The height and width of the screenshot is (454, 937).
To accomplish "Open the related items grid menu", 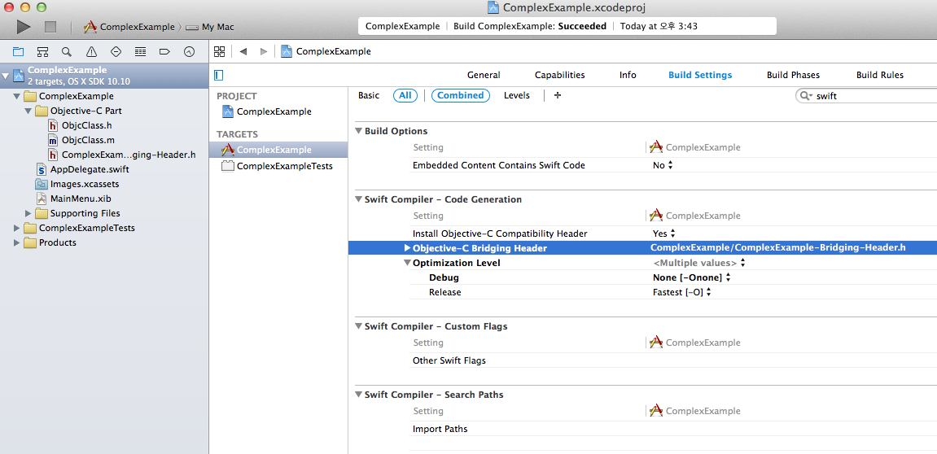I will coord(219,51).
